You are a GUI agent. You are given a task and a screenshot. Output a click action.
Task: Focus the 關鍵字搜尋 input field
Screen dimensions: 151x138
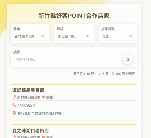pyautogui.click(x=66, y=60)
